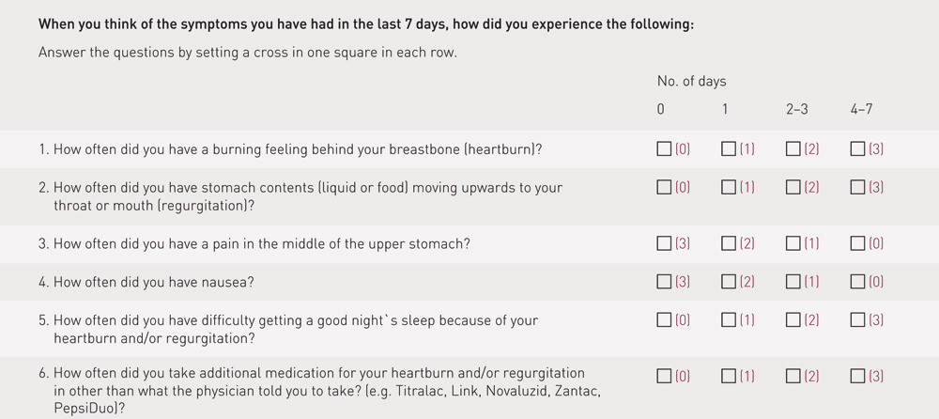Screen dimensions: 939x419
Task: Check additional medication 1 day box
Action: pos(729,376)
